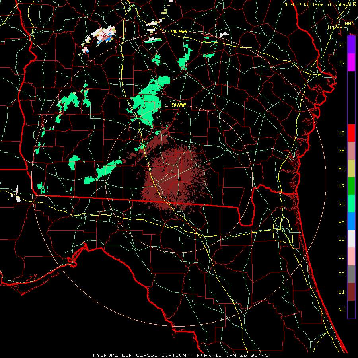
Task: Click the 'WS' legend label
Action: click(x=341, y=221)
